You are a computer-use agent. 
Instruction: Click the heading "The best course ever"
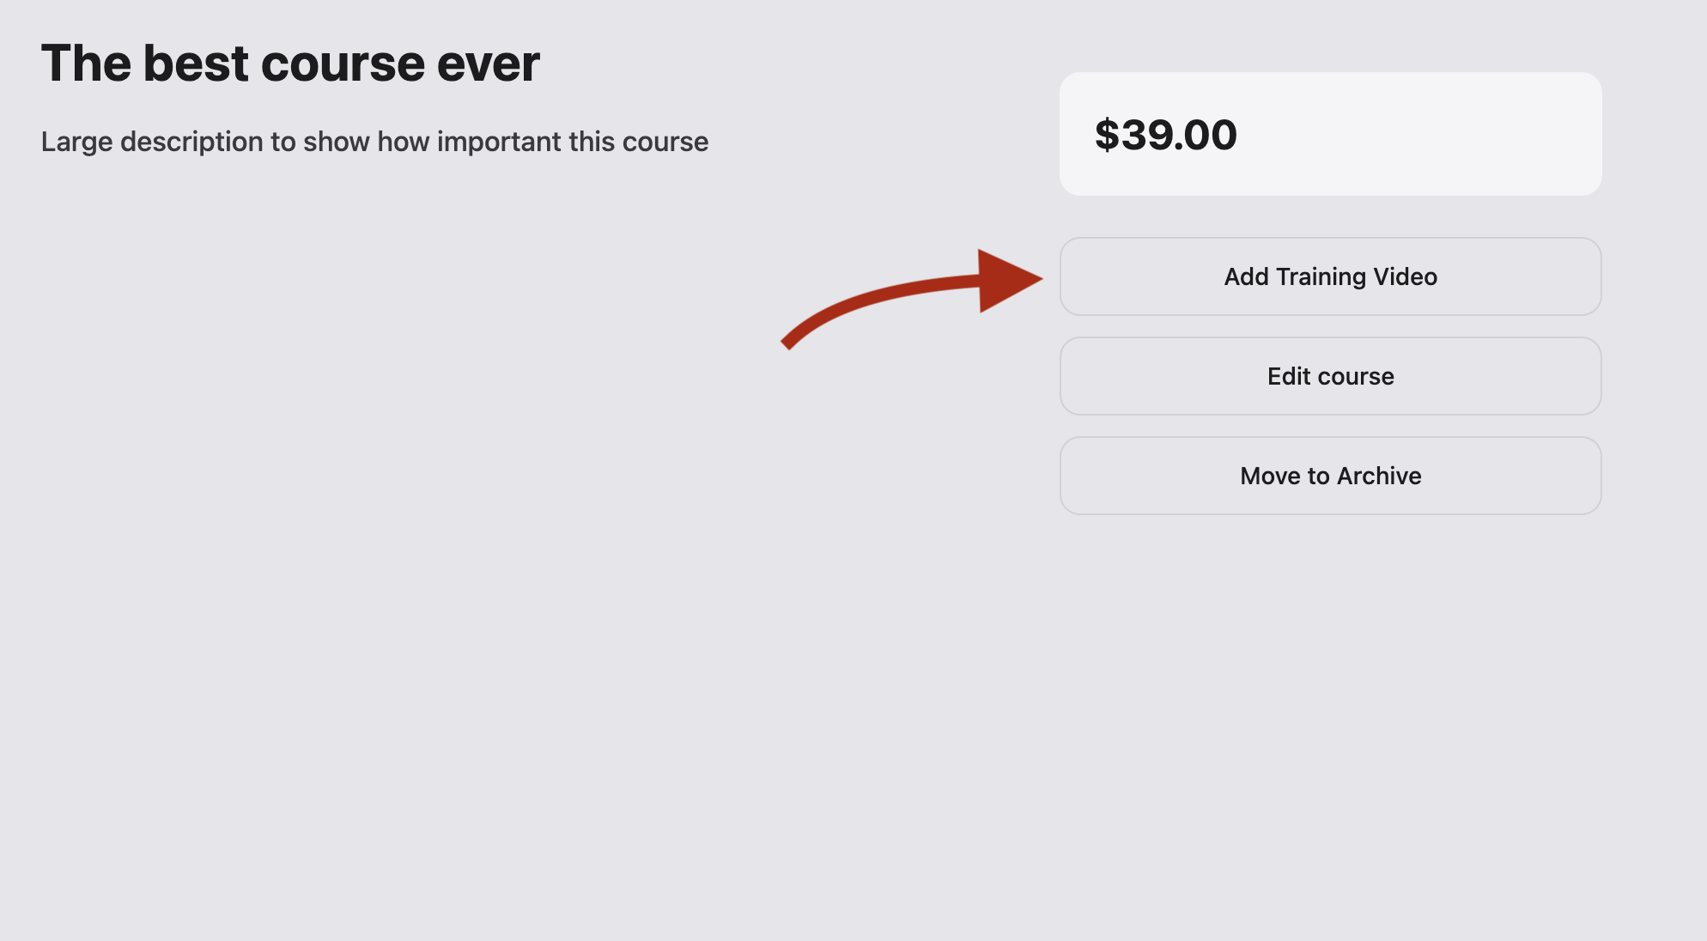point(290,64)
